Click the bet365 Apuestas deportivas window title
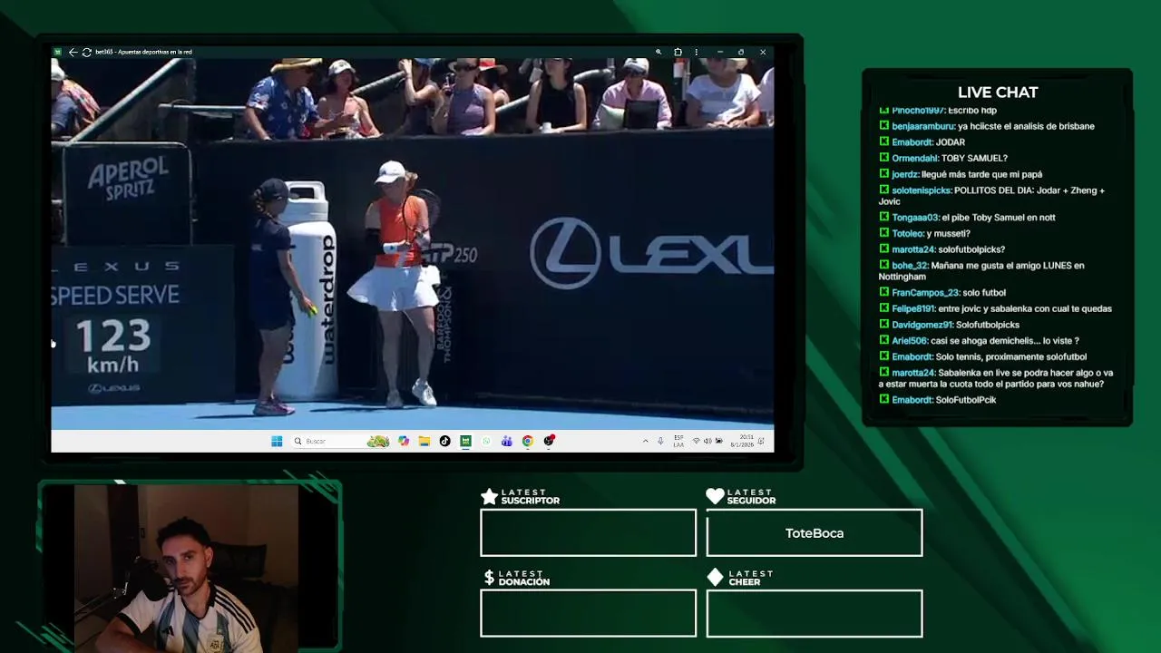The width and height of the screenshot is (1161, 653). (x=143, y=52)
